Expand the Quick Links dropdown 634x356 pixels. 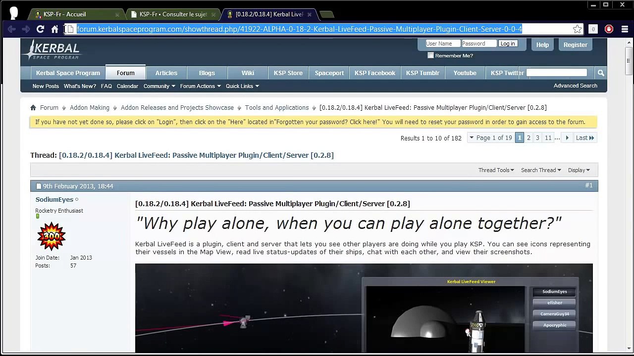pos(243,86)
